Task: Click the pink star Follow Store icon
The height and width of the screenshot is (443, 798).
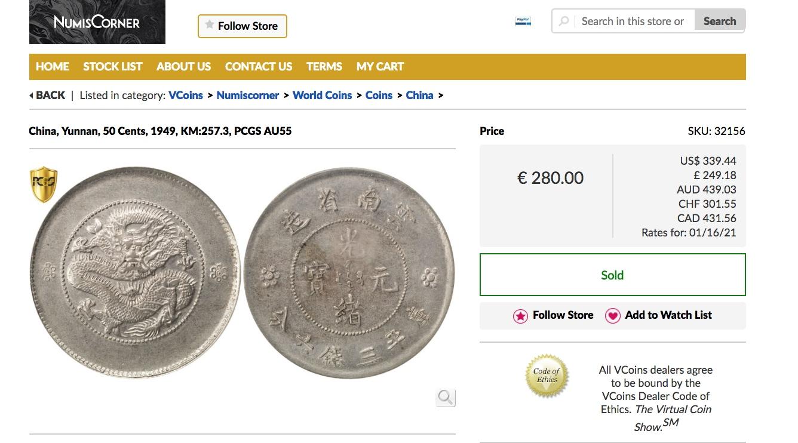Action: click(x=520, y=316)
